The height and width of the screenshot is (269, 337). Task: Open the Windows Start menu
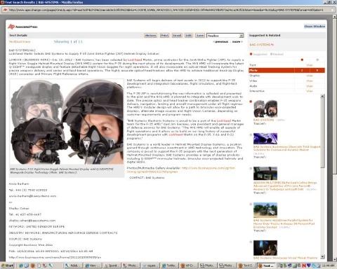[x=8, y=265]
